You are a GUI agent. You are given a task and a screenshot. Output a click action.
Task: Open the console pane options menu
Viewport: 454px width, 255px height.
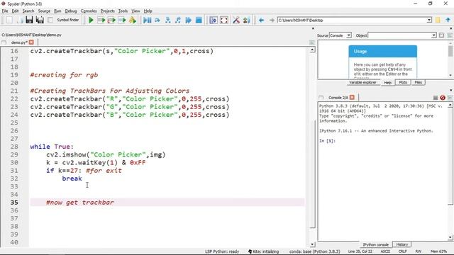[x=450, y=98]
